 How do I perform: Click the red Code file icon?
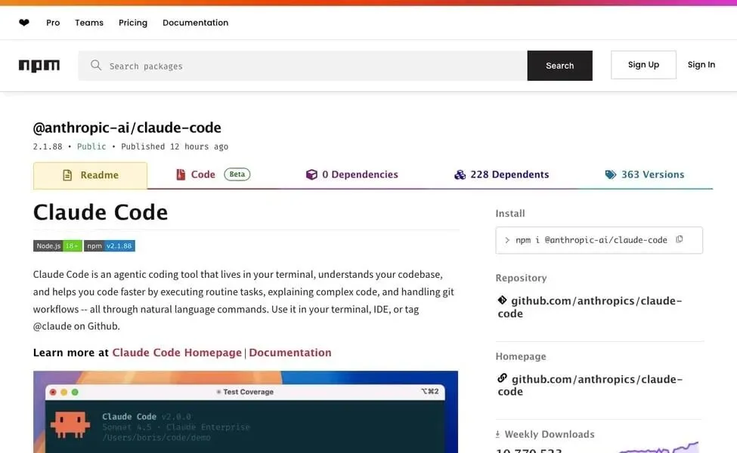point(181,174)
